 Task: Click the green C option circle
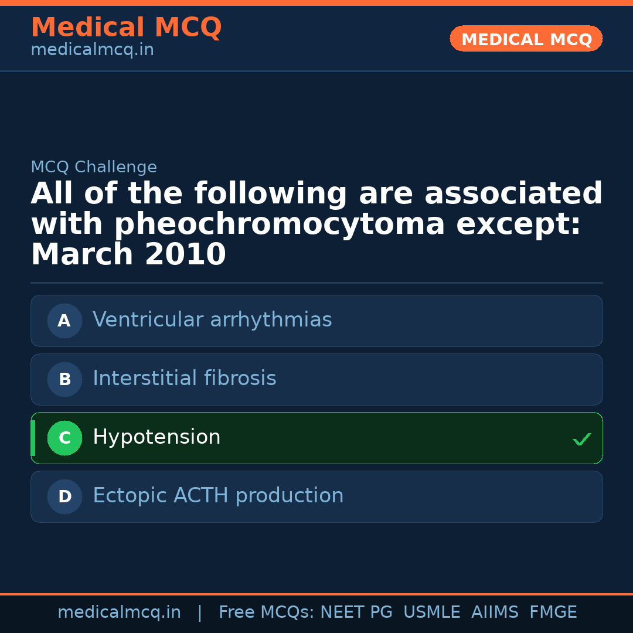(x=64, y=438)
